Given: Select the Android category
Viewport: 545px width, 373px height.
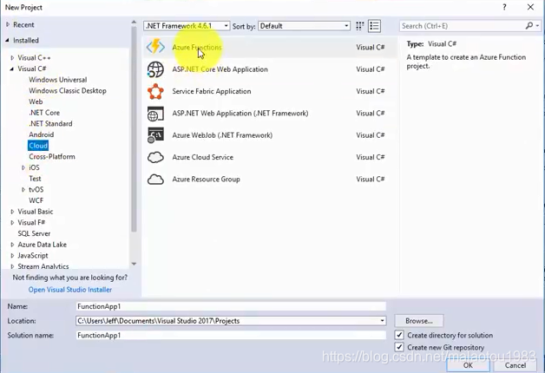Looking at the screenshot, I should 42,134.
